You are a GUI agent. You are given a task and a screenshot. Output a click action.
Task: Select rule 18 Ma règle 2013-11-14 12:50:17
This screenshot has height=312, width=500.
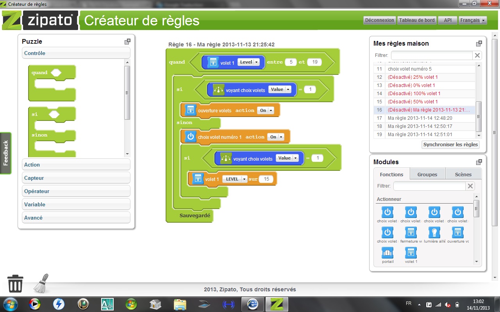[424, 126]
